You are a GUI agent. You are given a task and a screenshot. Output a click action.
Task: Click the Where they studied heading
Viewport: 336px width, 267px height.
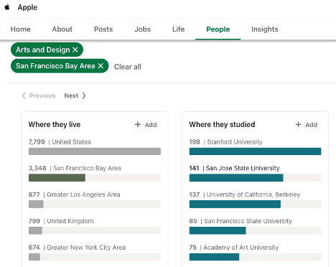[222, 124]
